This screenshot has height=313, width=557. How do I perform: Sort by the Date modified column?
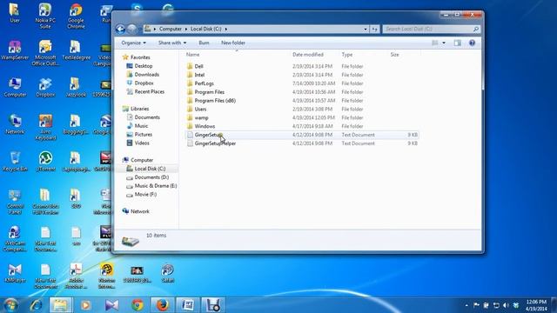[x=308, y=55]
